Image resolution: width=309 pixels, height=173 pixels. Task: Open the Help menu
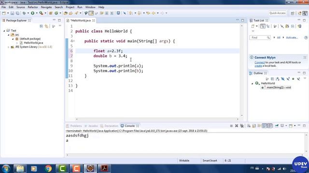[x=101, y=7]
